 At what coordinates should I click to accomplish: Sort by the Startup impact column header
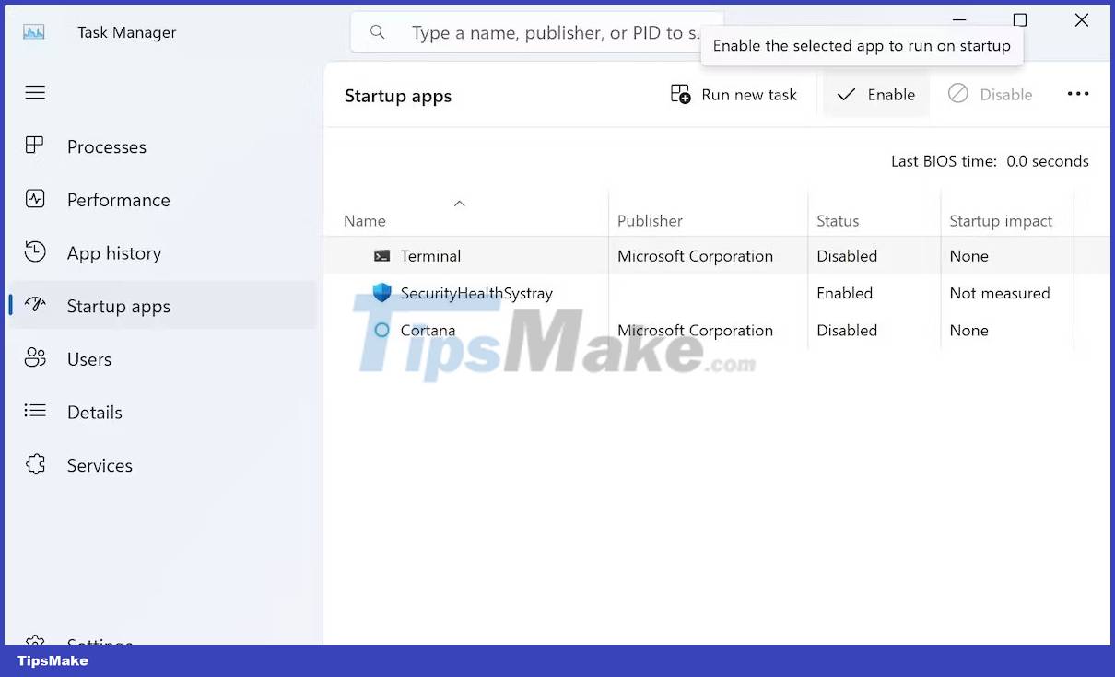[1001, 221]
